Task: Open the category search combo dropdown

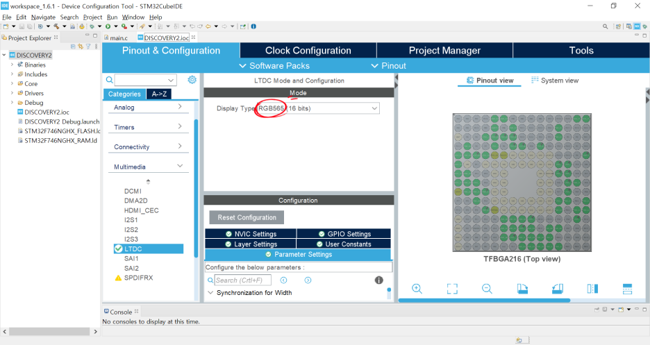Action: (x=171, y=80)
